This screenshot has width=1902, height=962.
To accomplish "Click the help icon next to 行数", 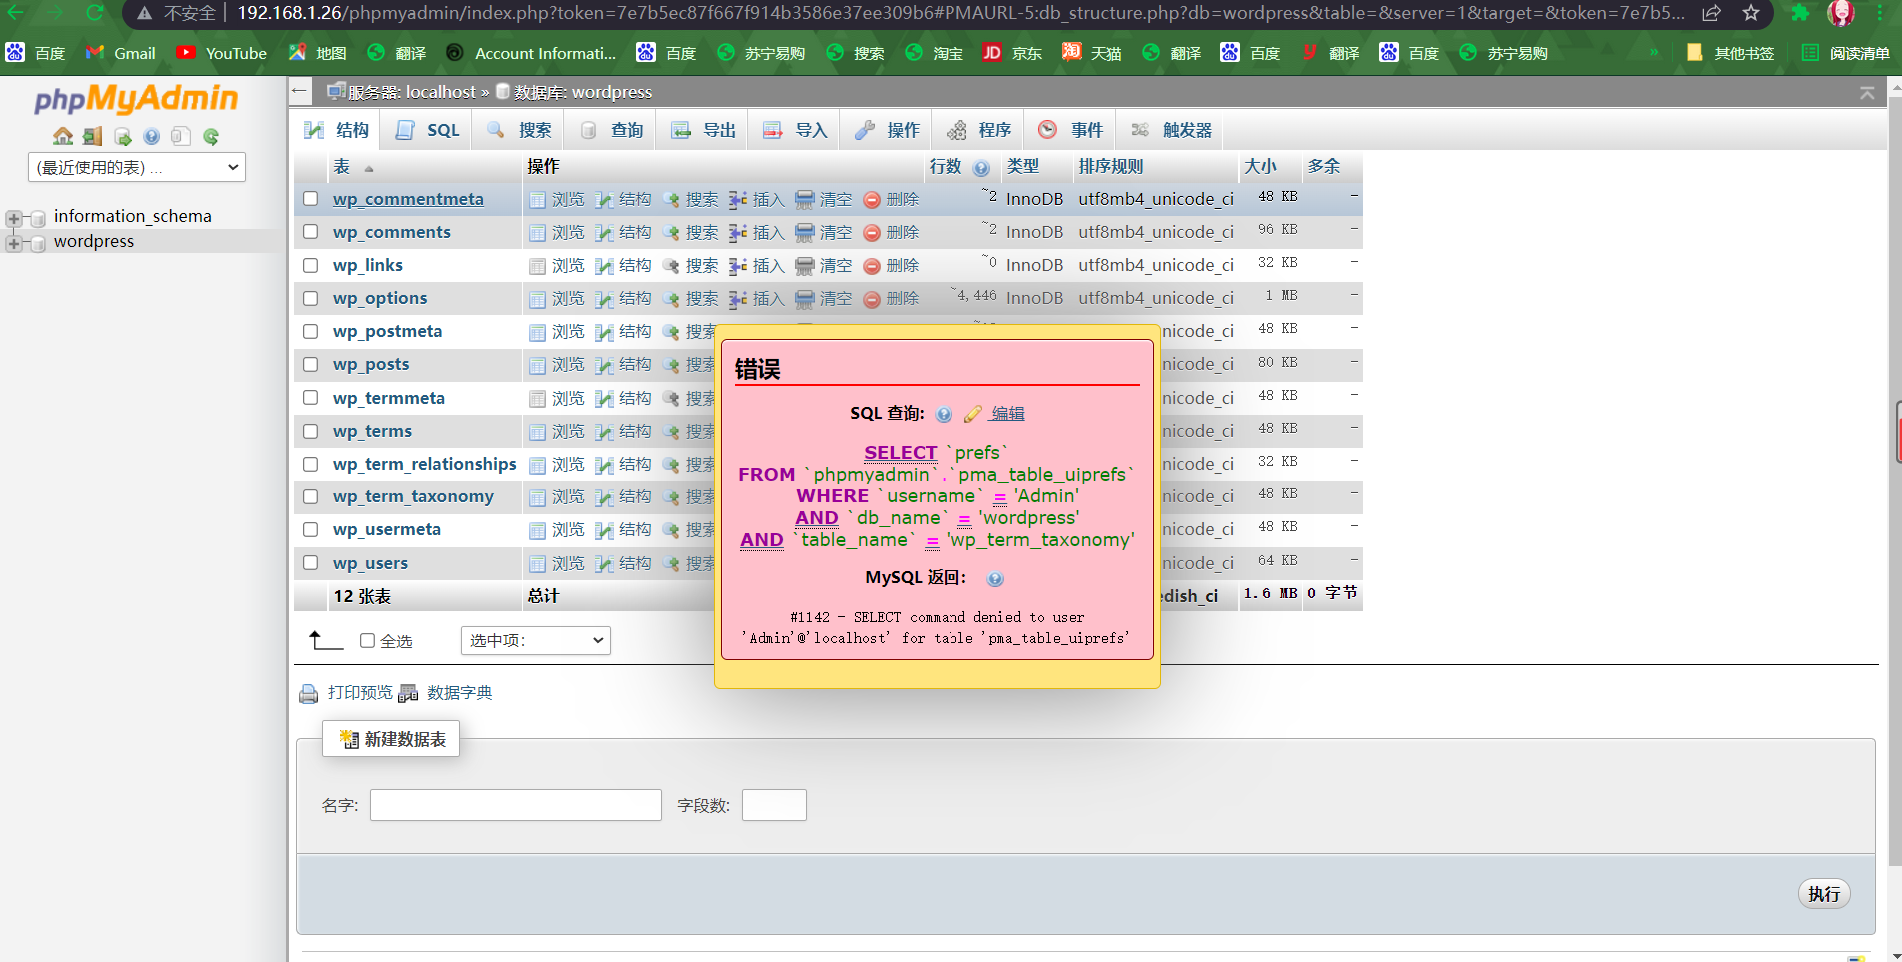I will click(x=981, y=168).
